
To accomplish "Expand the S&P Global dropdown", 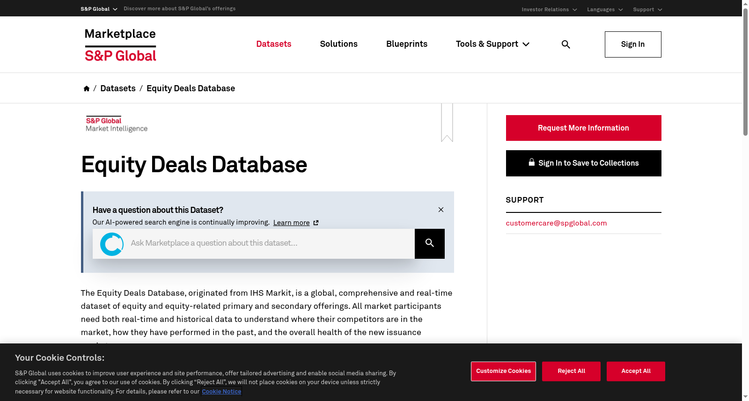I will [99, 9].
